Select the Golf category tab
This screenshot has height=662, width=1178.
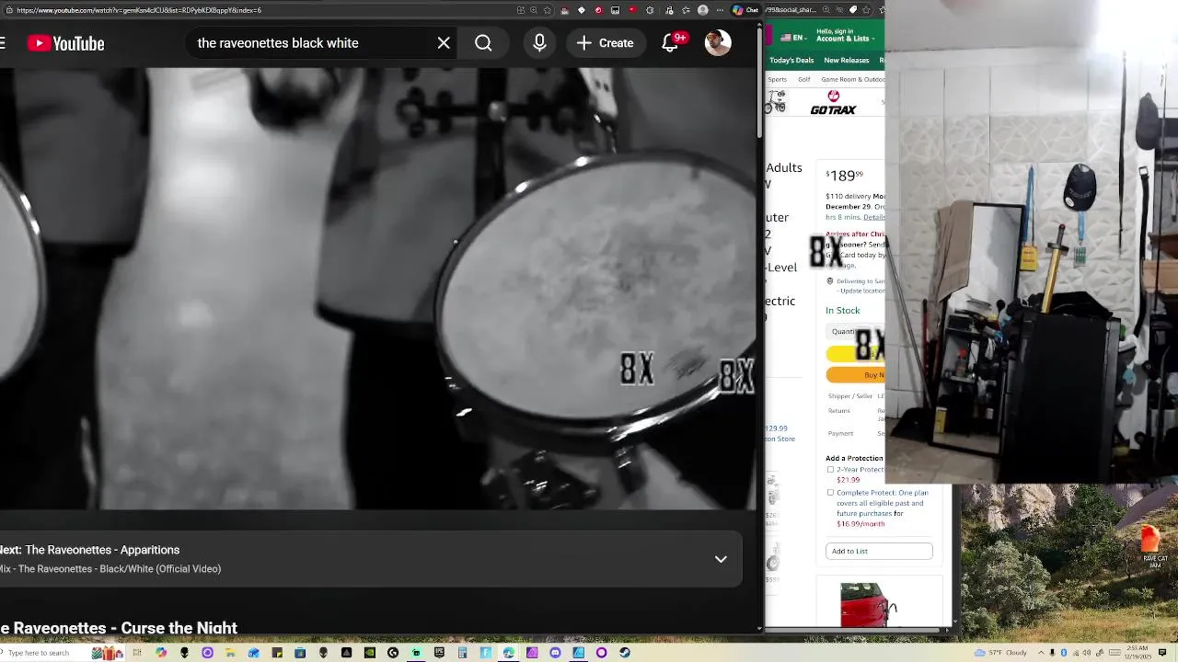[x=804, y=79]
